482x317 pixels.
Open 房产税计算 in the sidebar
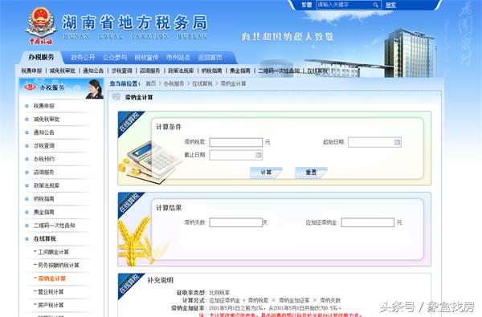[51, 305]
